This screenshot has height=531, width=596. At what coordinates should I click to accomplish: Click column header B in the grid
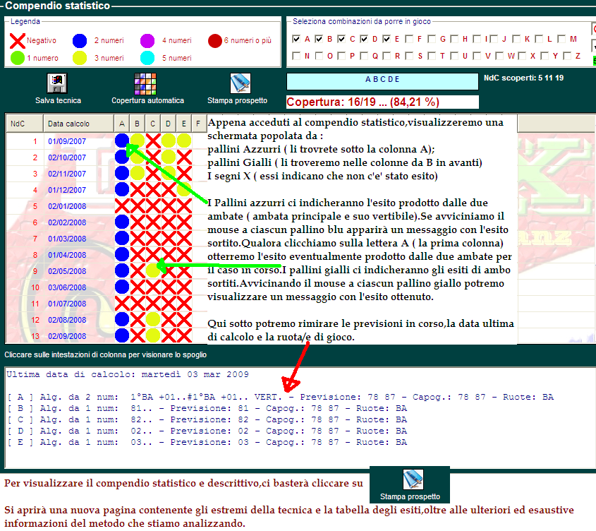pos(138,124)
